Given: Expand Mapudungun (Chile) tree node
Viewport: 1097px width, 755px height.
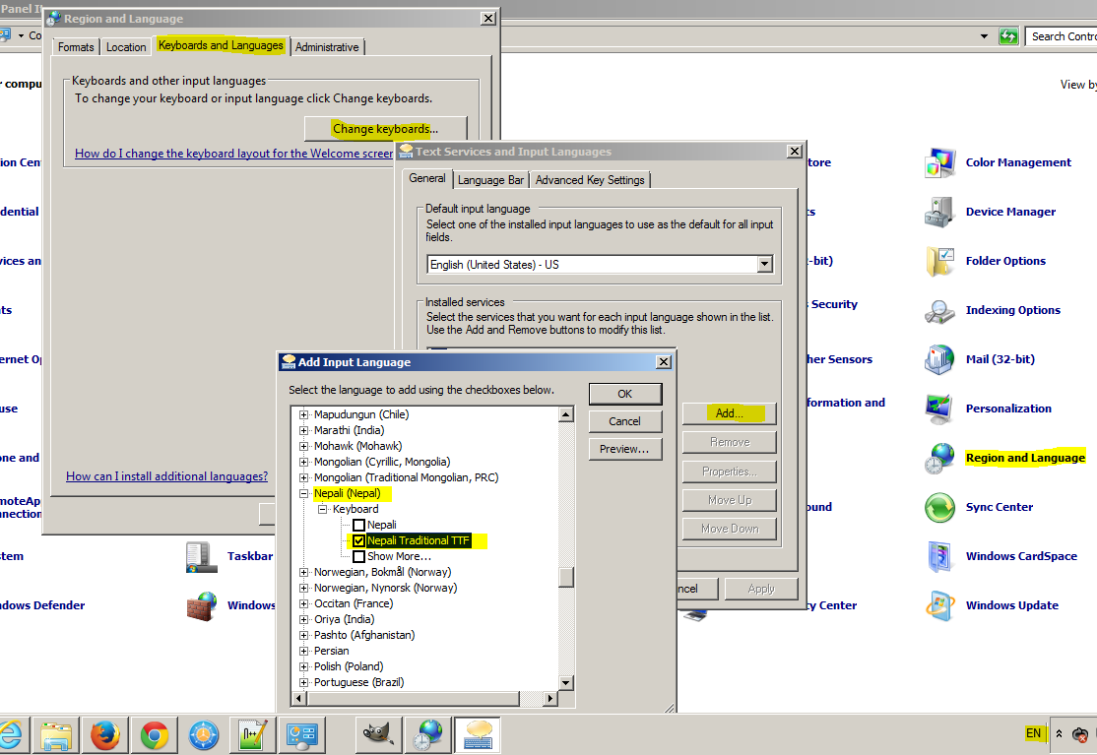Looking at the screenshot, I should coord(303,414).
